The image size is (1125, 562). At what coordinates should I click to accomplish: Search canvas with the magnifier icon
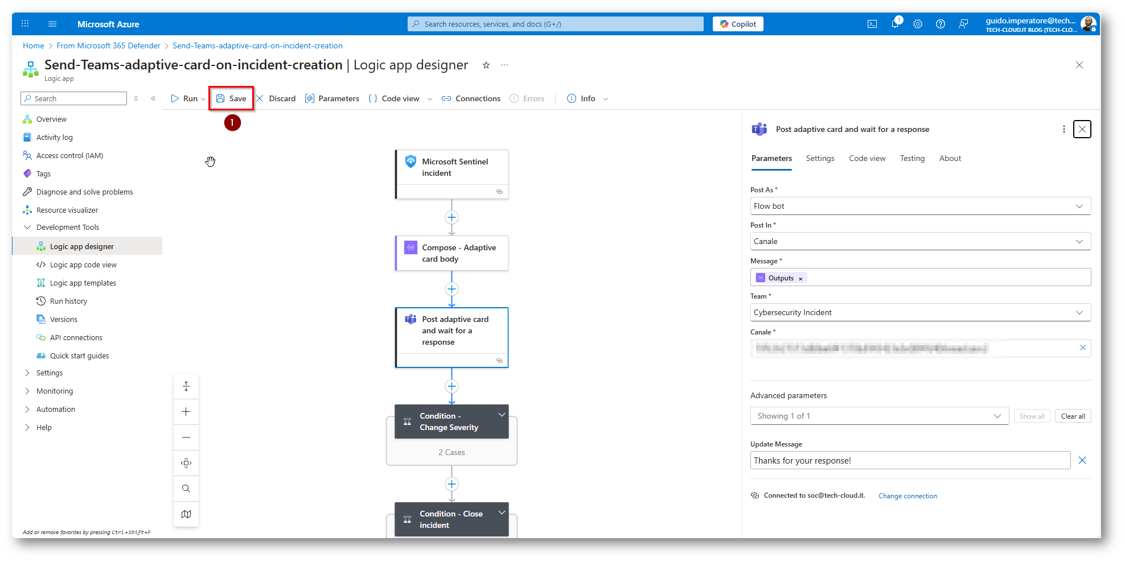pyautogui.click(x=186, y=489)
